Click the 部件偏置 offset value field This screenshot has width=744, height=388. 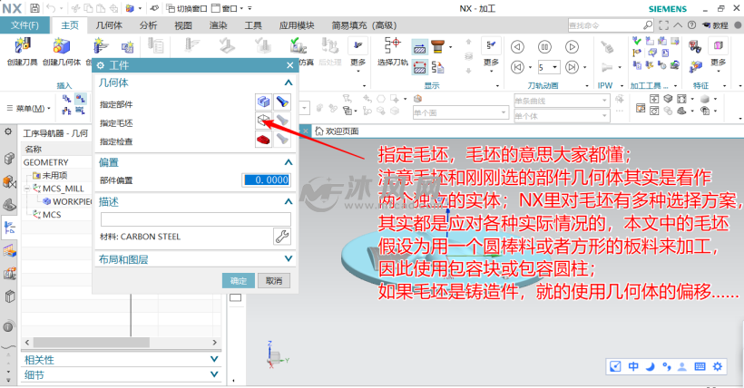(x=266, y=179)
